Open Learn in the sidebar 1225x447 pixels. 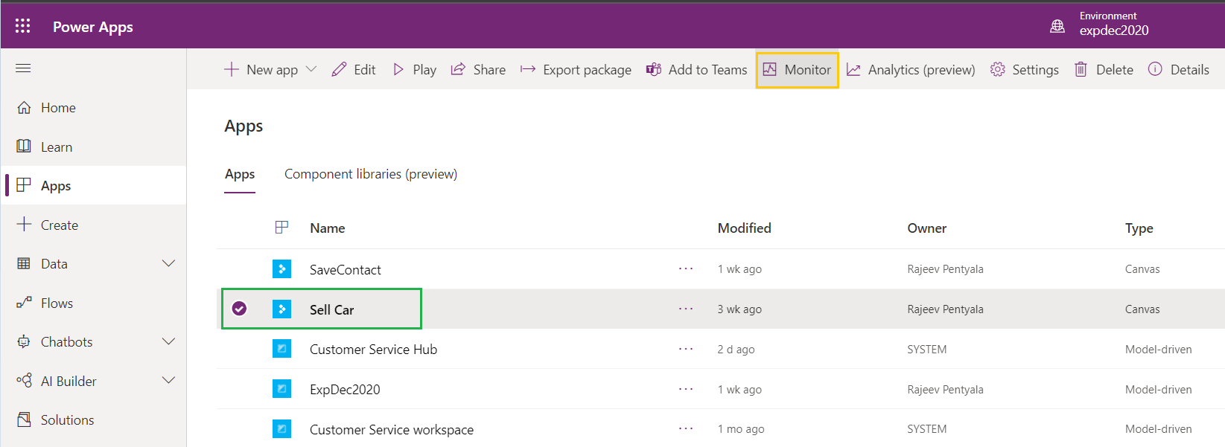coord(93,147)
